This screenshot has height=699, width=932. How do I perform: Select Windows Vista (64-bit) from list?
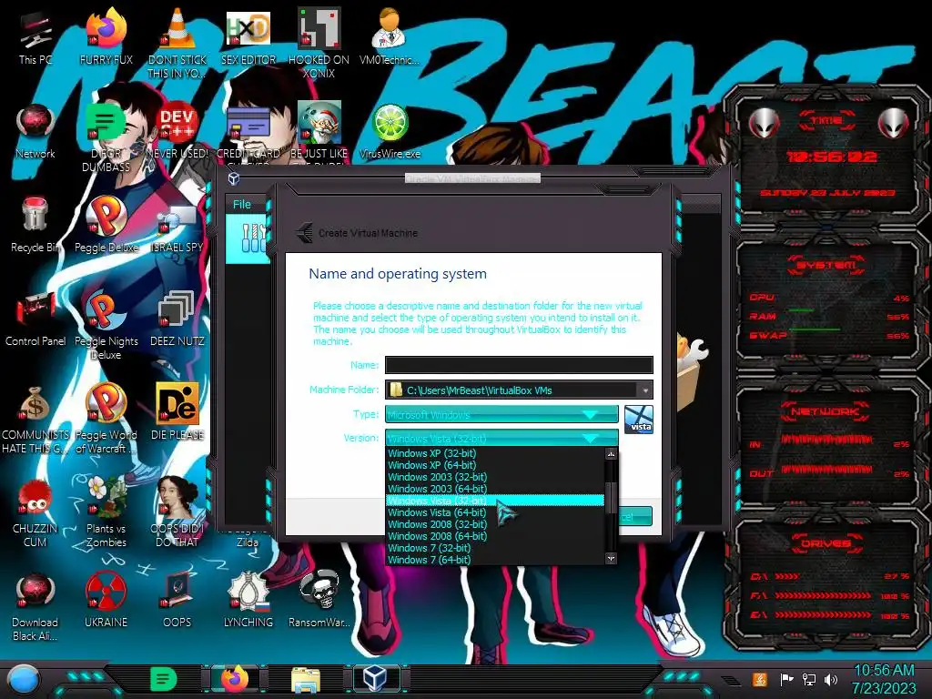pos(494,512)
